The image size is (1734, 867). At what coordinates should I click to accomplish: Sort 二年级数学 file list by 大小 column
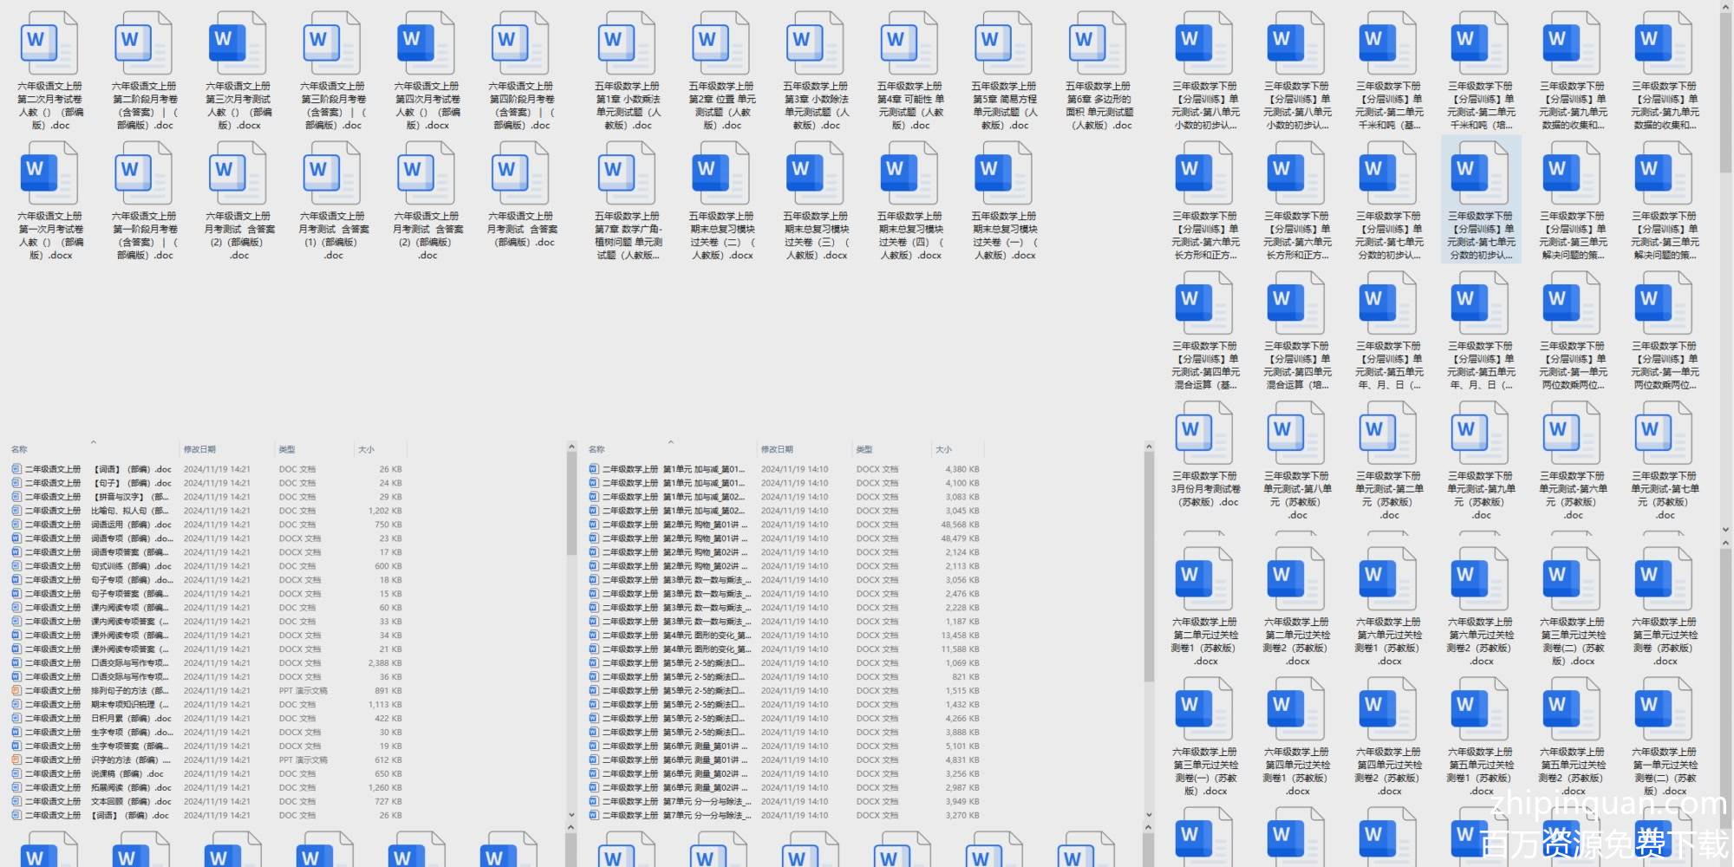[x=943, y=449]
